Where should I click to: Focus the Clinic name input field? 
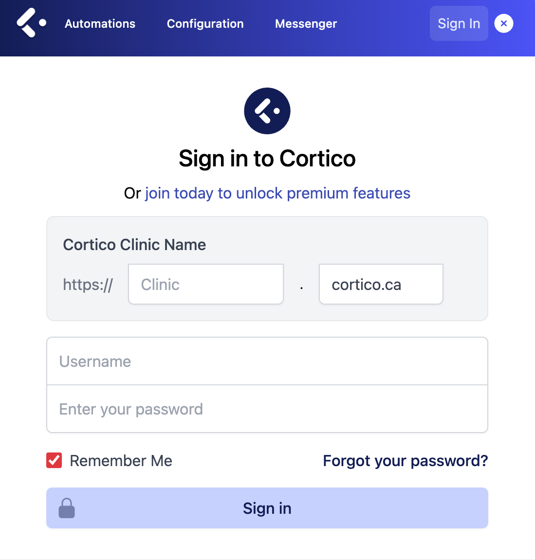205,285
